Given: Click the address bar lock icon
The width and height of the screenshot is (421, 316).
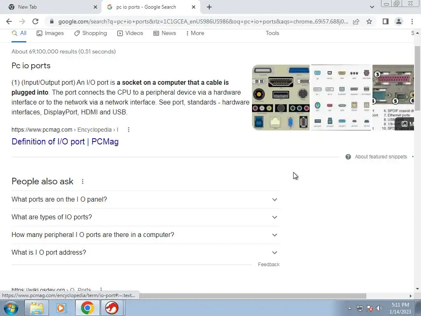Looking at the screenshot, I should (52, 21).
